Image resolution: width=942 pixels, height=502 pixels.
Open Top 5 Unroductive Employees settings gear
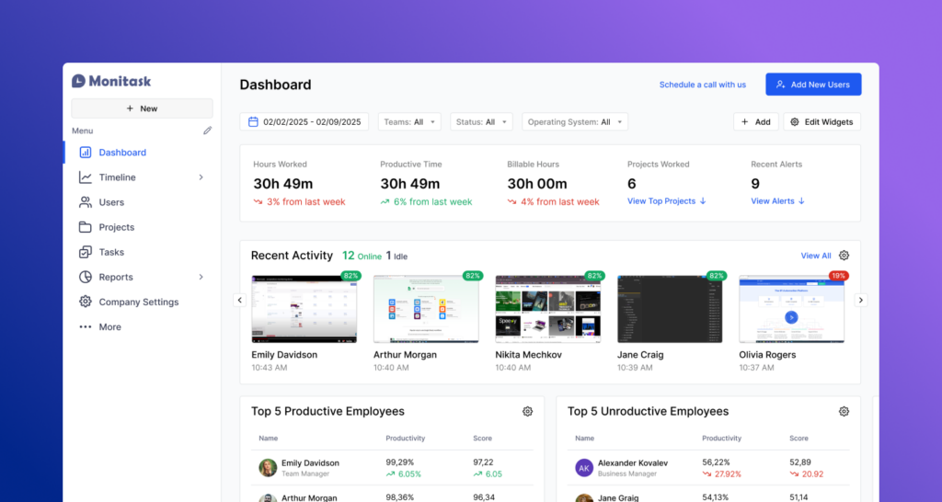pyautogui.click(x=844, y=412)
